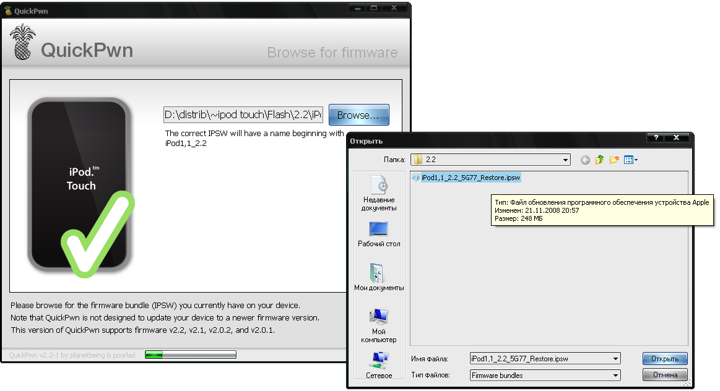Open Недавние документы in places bar
Screen dimensions: 720x391
coord(378,193)
